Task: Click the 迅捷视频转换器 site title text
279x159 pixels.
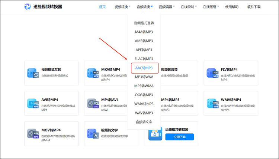Action: click(48, 7)
